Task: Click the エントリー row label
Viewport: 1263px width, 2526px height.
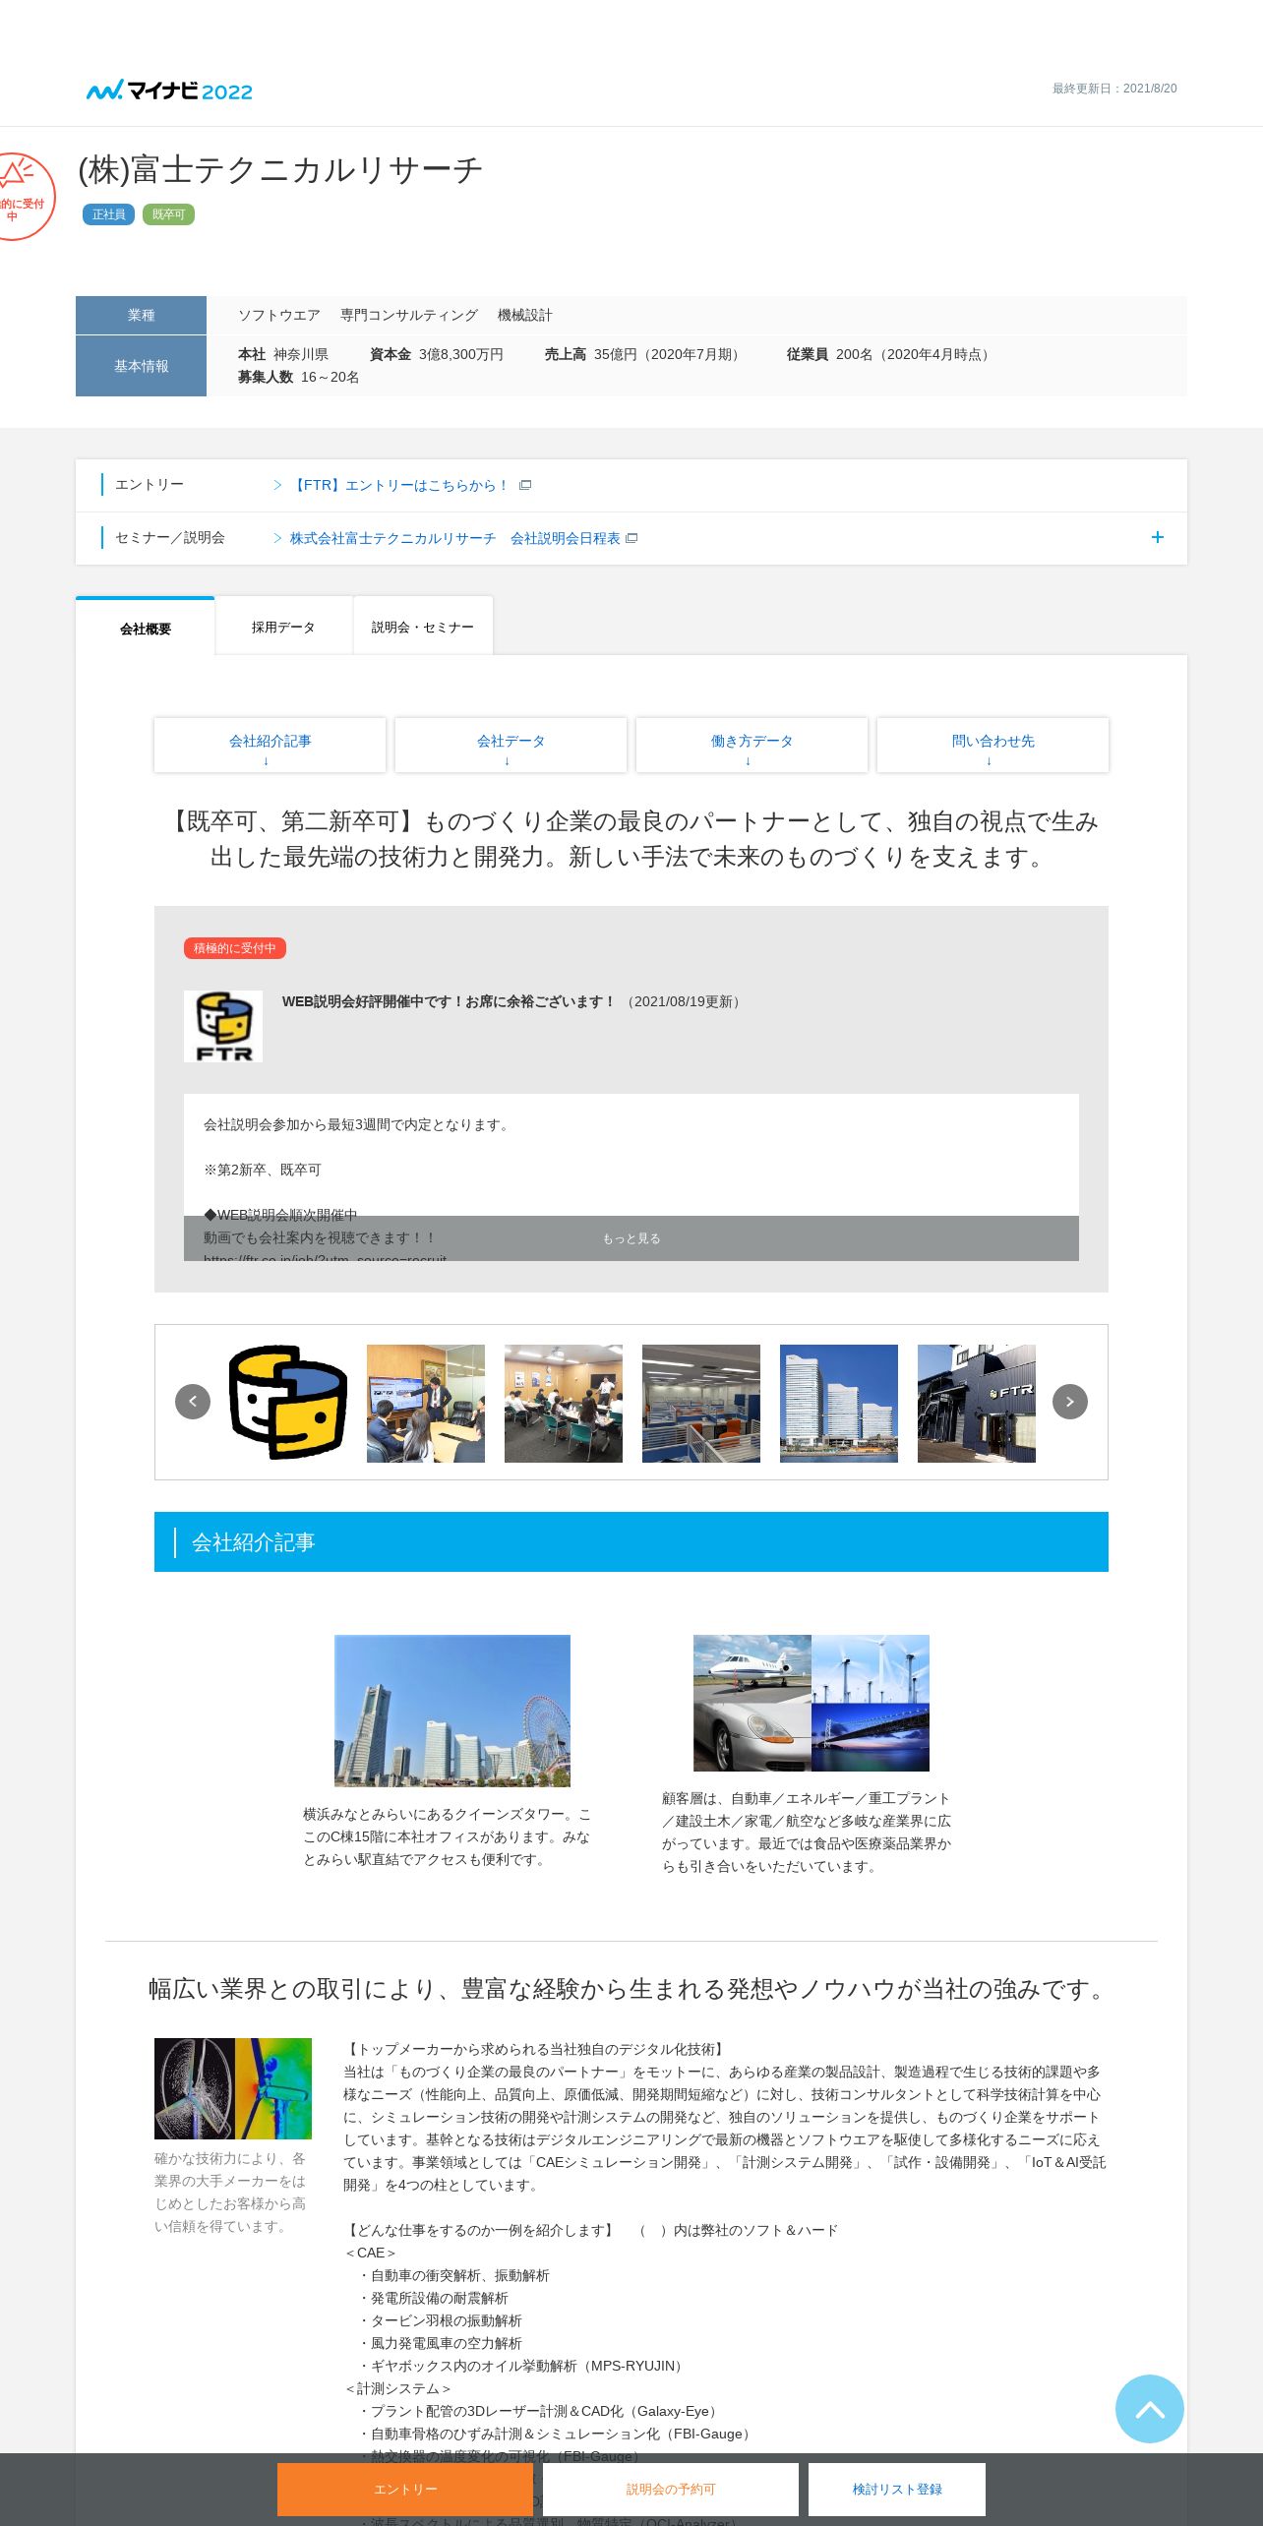Action: pos(150,485)
